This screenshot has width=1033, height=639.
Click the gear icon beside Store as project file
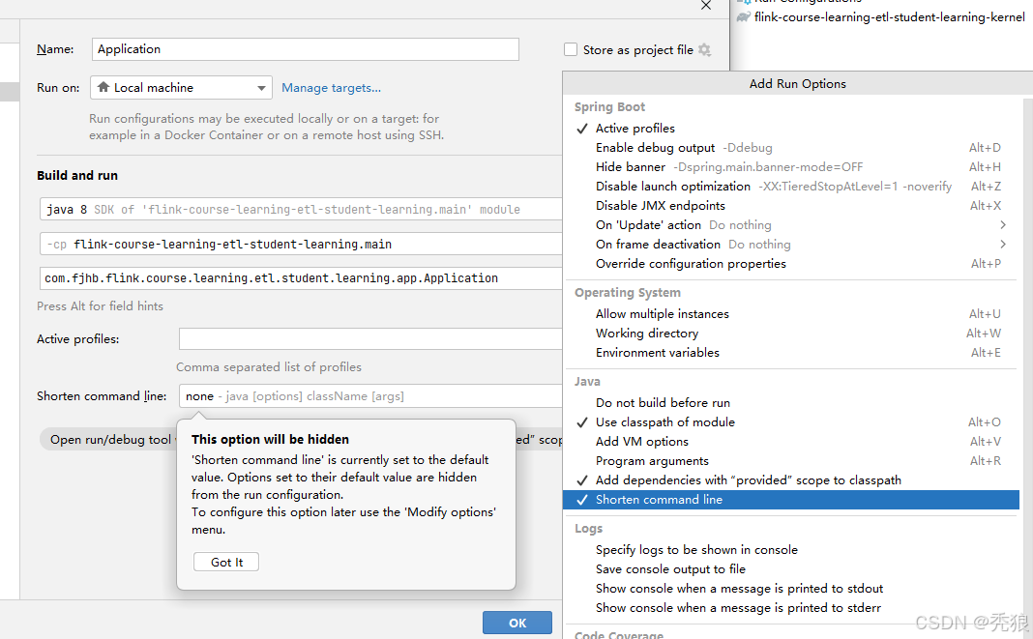point(704,50)
